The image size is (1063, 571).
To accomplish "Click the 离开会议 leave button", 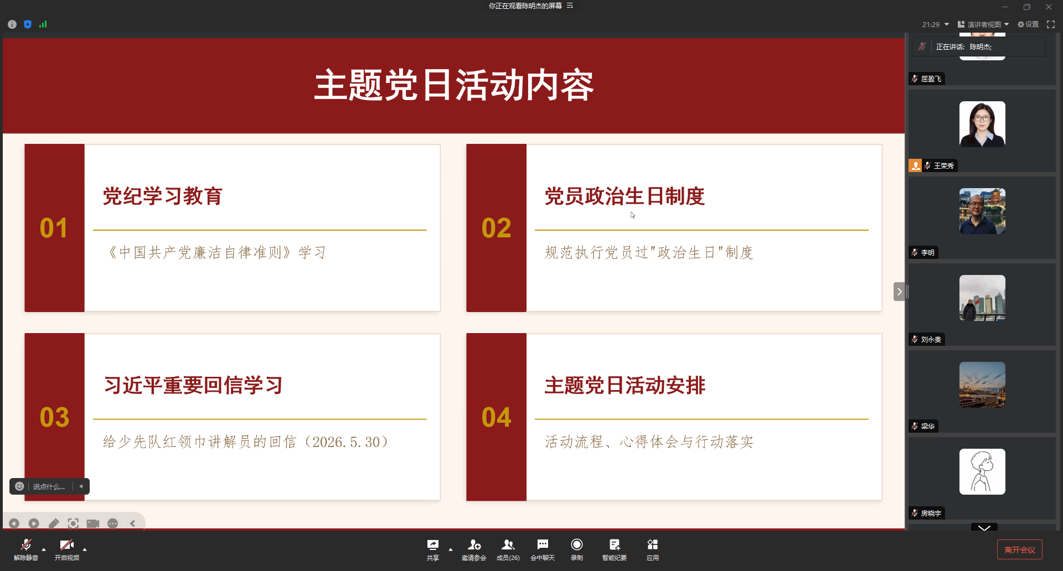I will [x=1020, y=549].
